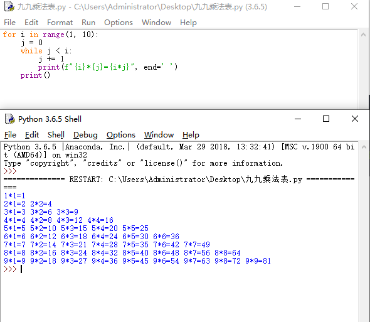
Task: Click shell output '8*8=64'
Action: [228, 253]
